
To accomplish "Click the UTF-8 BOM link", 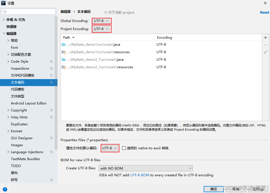I will pos(140,175).
